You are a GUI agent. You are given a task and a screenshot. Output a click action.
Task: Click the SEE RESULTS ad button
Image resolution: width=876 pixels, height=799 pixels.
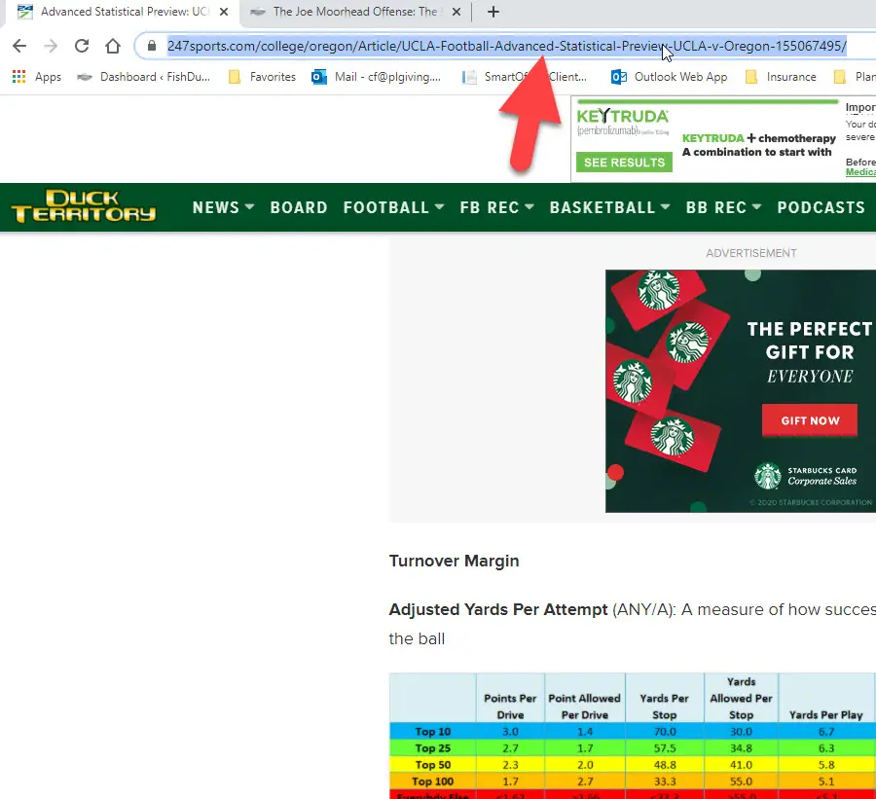(624, 163)
